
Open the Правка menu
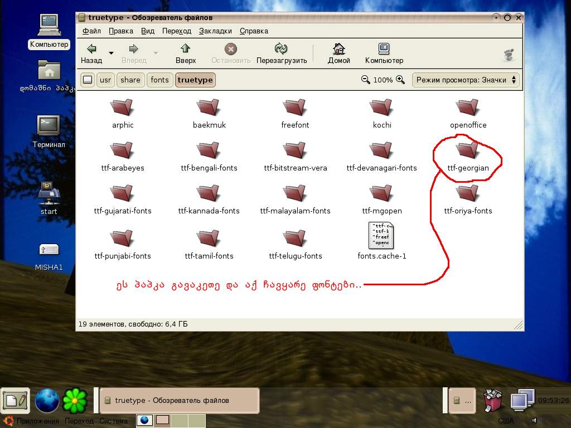(121, 31)
